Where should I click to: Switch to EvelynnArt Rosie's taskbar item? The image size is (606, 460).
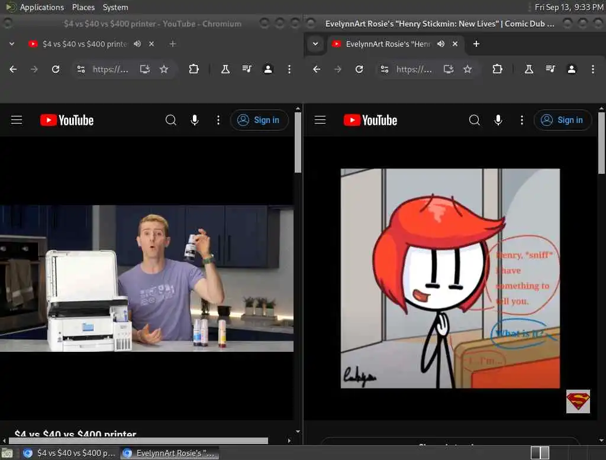pos(169,453)
